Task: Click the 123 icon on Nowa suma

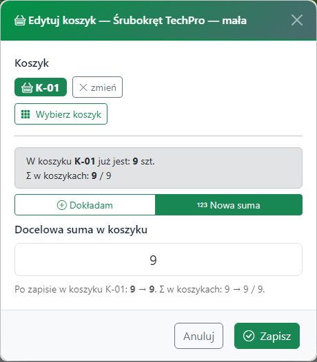Action: (x=202, y=205)
